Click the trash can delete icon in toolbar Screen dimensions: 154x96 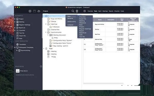click(77, 11)
